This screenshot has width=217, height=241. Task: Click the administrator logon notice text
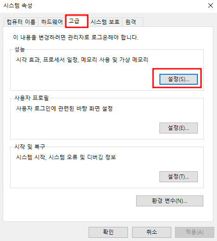click(x=76, y=37)
